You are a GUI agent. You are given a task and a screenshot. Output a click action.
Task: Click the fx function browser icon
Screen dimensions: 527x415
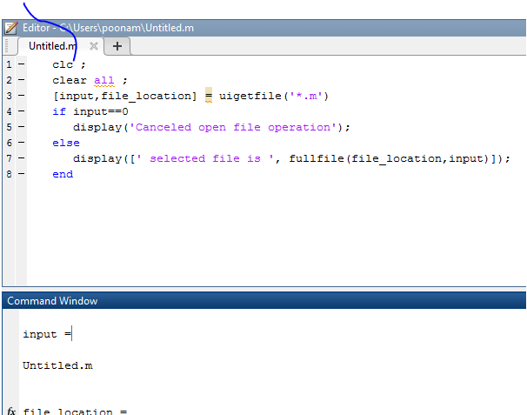click(x=11, y=411)
